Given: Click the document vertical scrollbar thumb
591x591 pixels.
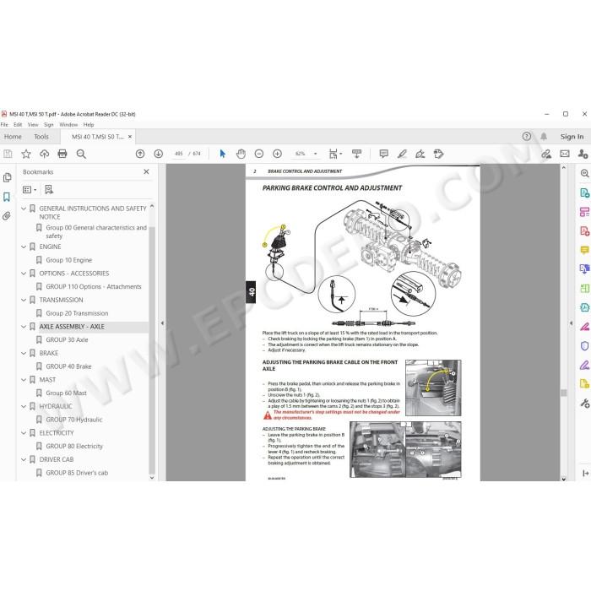Looking at the screenshot, I should pyautogui.click(x=564, y=393).
